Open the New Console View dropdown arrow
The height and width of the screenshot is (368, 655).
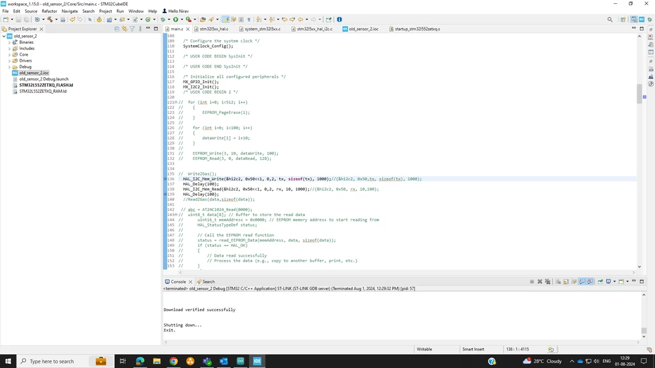tap(627, 282)
